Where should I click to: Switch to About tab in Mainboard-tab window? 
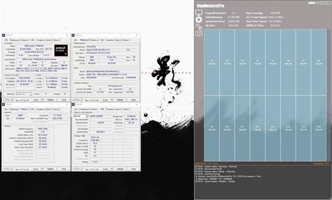pyautogui.click(x=126, y=40)
